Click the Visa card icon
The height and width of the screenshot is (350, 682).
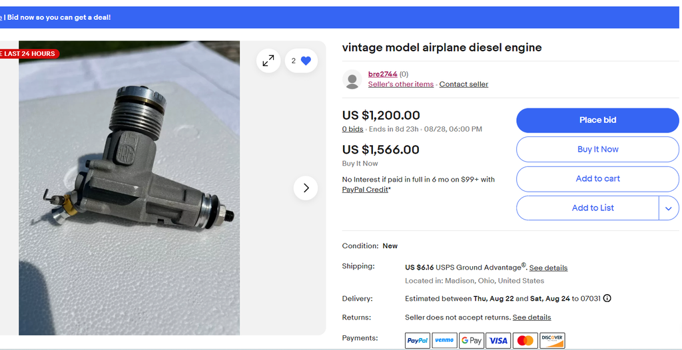tap(498, 340)
